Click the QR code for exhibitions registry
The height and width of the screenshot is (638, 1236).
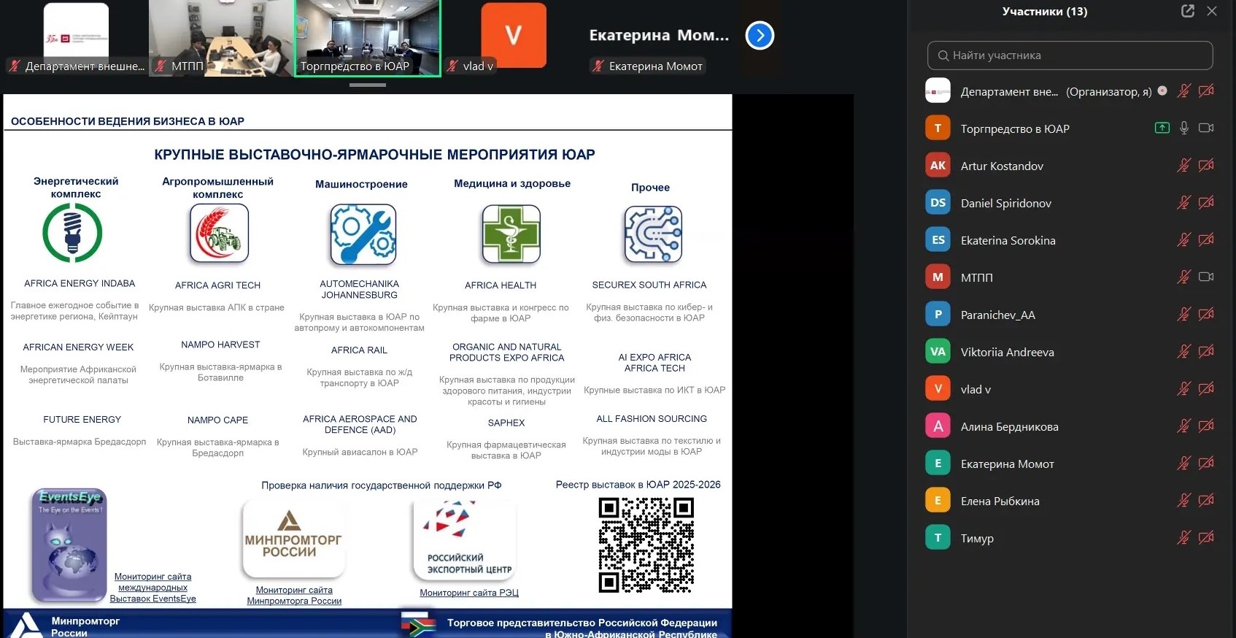pos(646,545)
